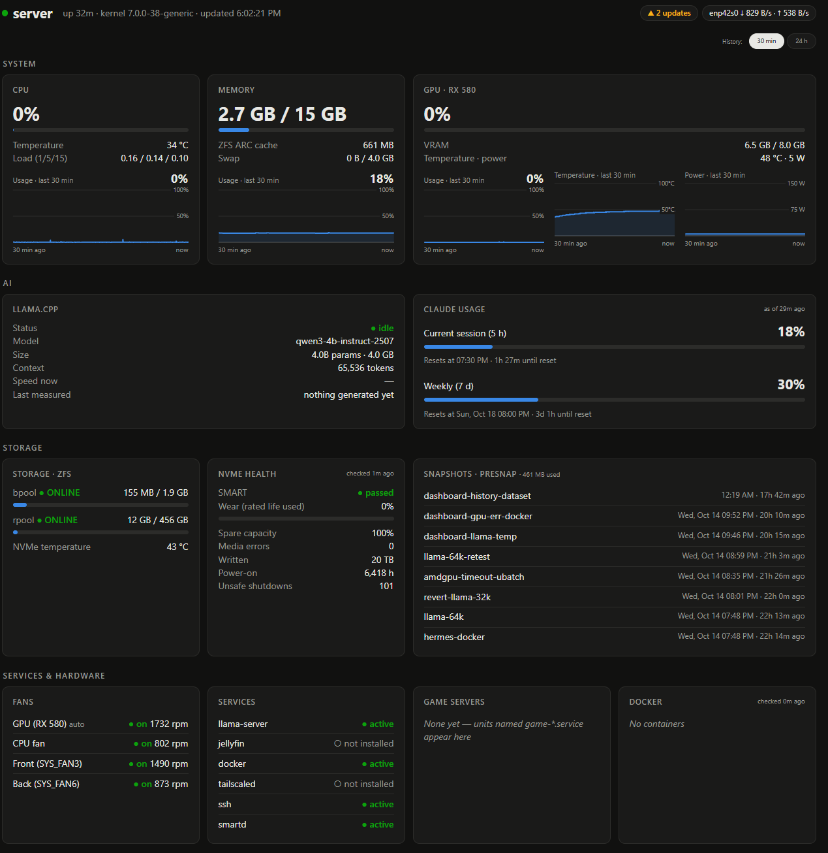Click the 802 rpm CPU fan value
The height and width of the screenshot is (853, 828).
172,744
